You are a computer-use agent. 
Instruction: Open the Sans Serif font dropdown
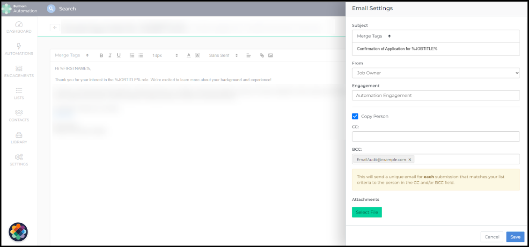(x=223, y=55)
